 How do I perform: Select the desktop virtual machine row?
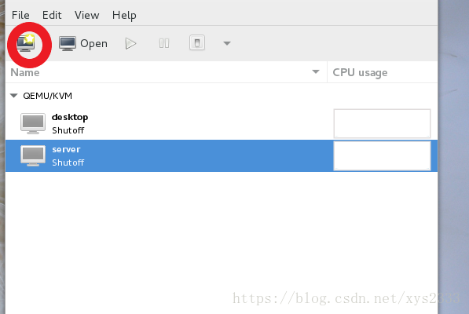[x=222, y=123]
